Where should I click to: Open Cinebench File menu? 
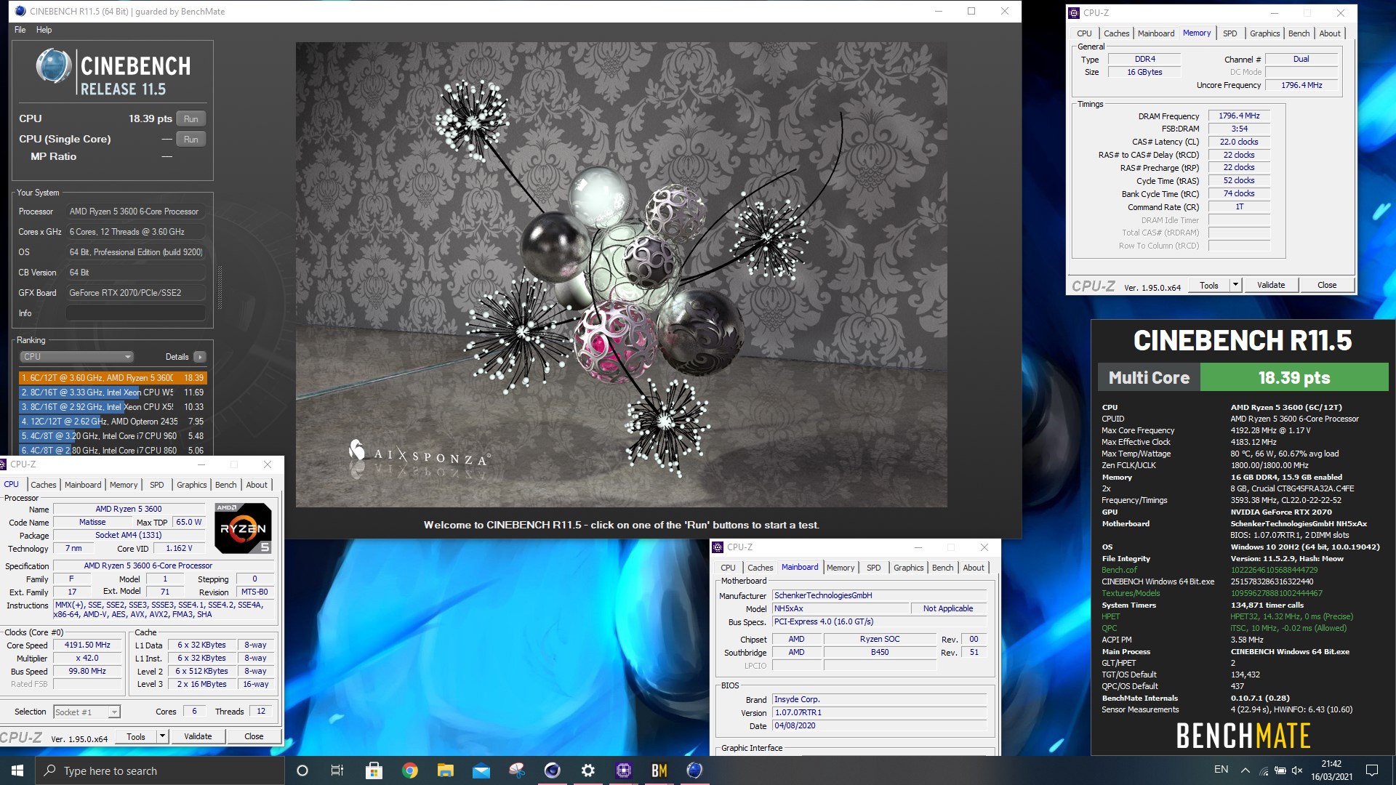click(x=20, y=30)
